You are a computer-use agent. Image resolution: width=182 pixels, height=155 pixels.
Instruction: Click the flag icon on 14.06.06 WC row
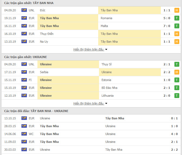tap(24, 134)
